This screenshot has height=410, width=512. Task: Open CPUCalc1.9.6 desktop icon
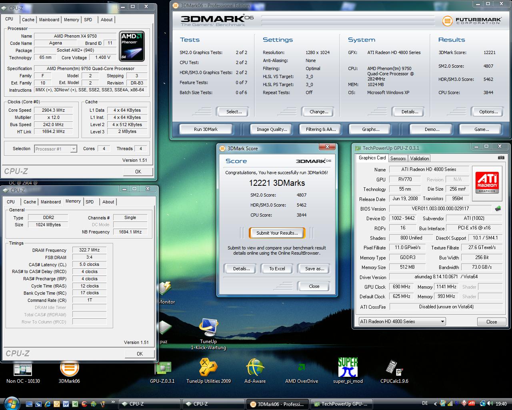tap(394, 372)
